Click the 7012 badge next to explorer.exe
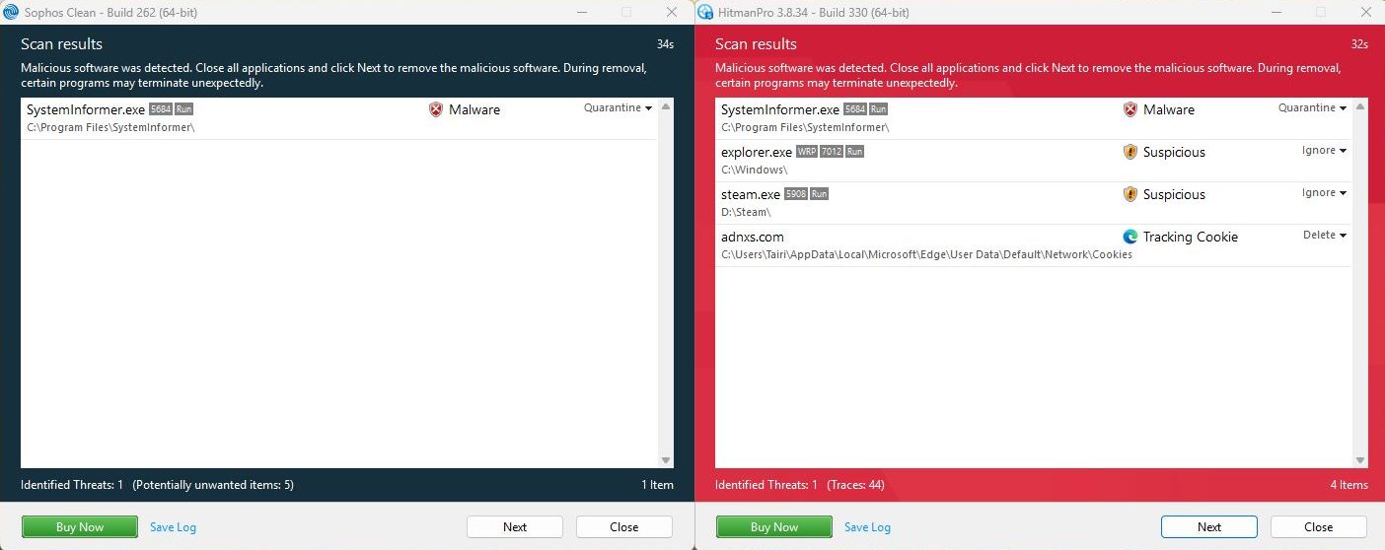 [x=832, y=152]
